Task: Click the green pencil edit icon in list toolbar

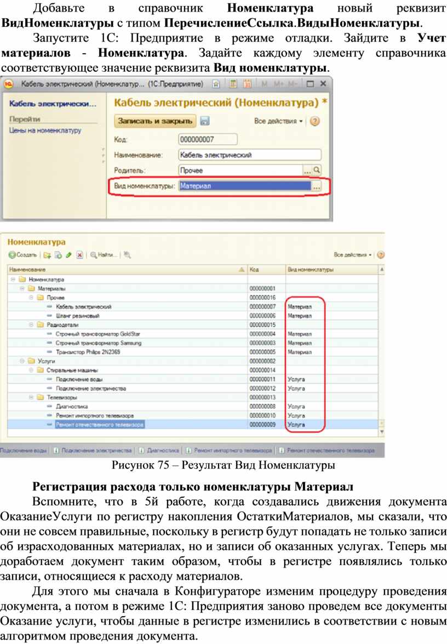Action: [68, 255]
